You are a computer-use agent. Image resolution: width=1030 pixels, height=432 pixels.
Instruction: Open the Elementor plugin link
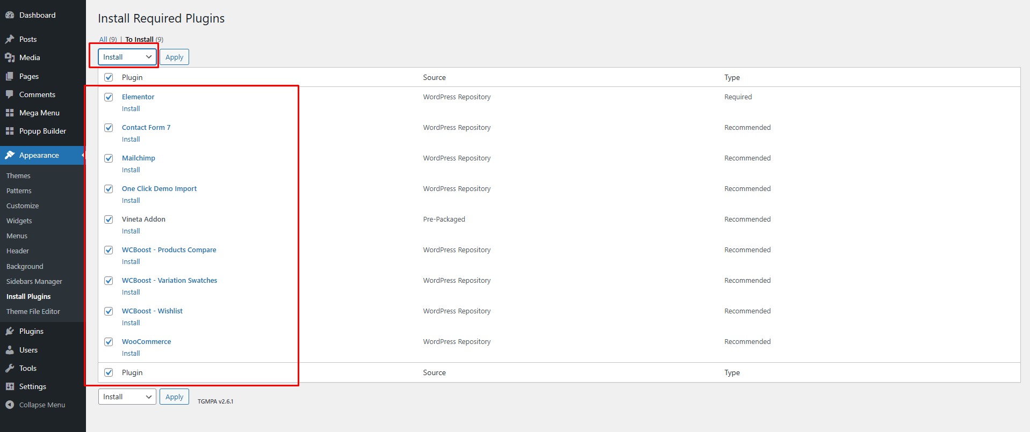coord(138,97)
